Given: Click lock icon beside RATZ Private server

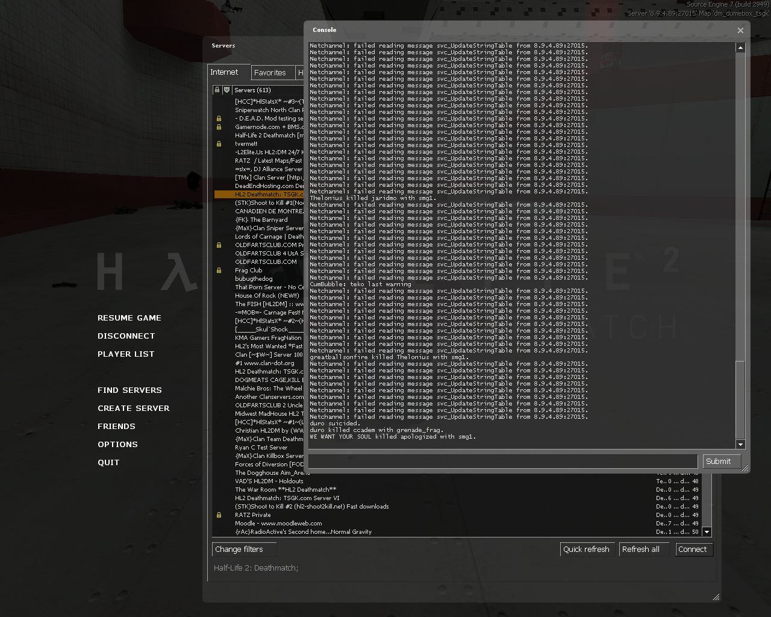Looking at the screenshot, I should 219,515.
